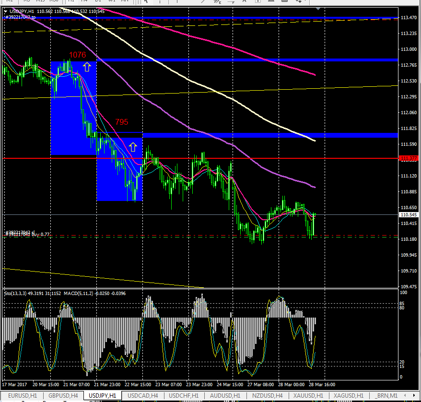Click the 111.825 price scale value
The height and width of the screenshot is (402, 421).
(409, 129)
